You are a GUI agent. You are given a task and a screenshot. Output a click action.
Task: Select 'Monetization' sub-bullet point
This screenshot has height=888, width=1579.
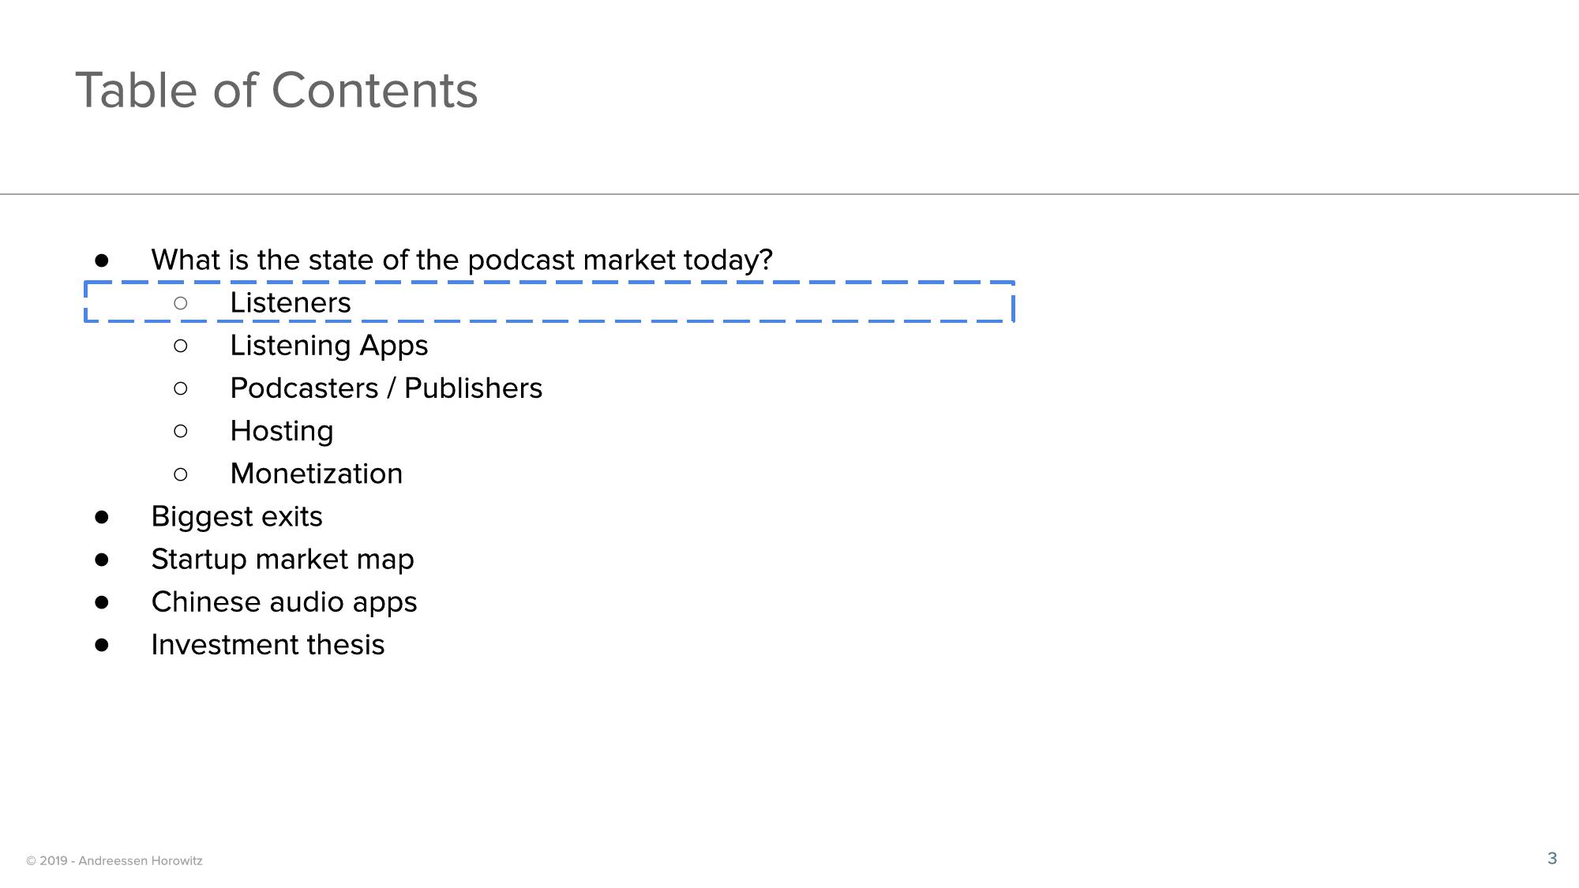[314, 473]
